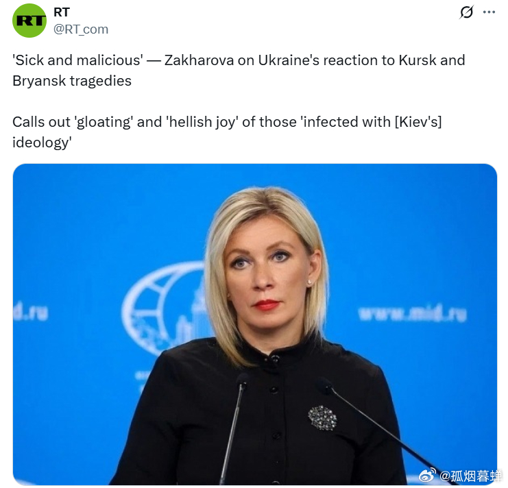Click the word Bryansk in tweet text

(x=39, y=81)
